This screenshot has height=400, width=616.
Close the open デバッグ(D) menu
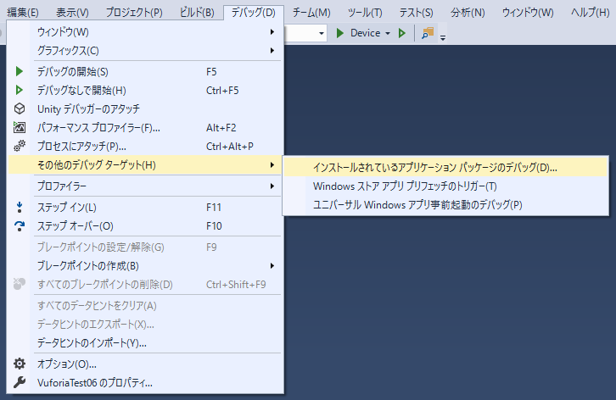pyautogui.click(x=253, y=13)
